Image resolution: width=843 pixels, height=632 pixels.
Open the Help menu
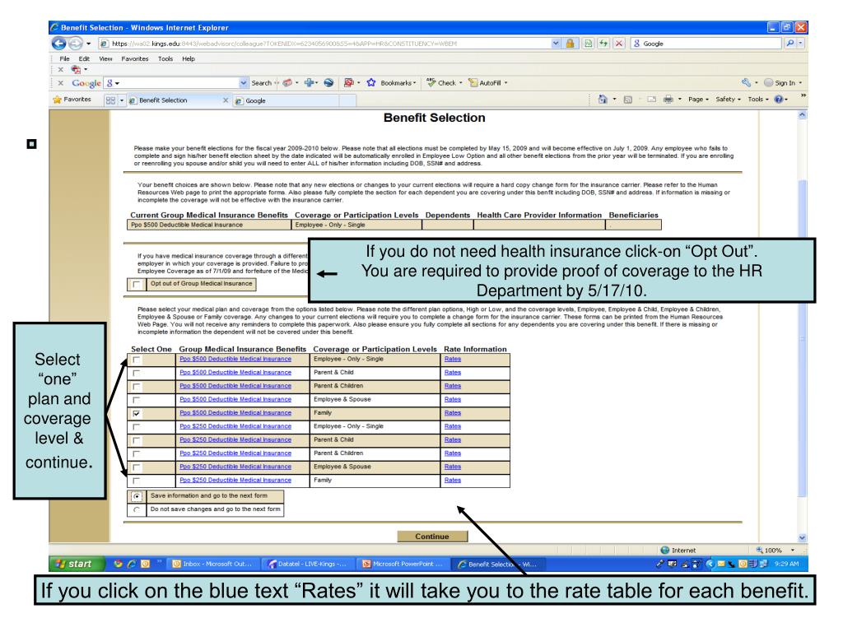[189, 58]
